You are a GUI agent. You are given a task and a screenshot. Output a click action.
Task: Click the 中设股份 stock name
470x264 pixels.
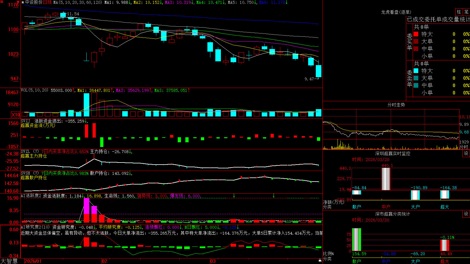point(33,2)
